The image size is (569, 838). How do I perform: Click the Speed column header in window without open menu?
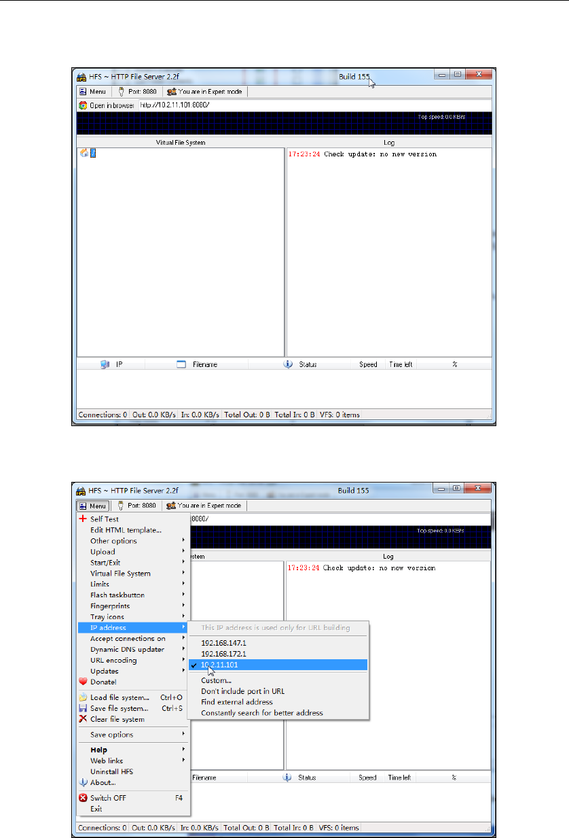[368, 364]
